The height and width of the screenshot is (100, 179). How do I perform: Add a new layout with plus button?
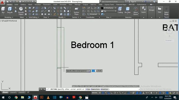click(28, 92)
